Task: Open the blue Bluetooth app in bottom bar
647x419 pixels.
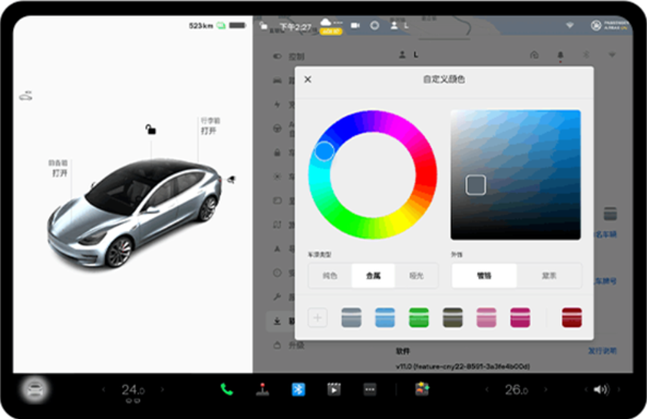Action: click(x=298, y=390)
